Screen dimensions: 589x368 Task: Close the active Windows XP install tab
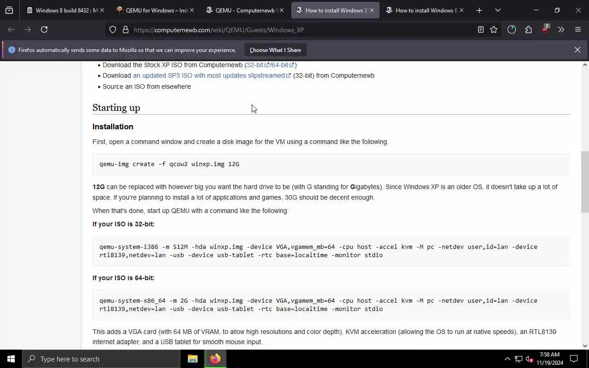371,10
